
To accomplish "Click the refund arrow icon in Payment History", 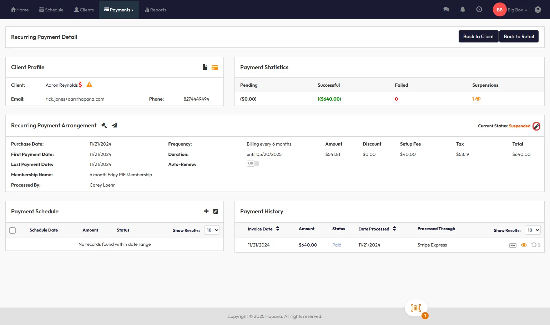I will pos(534,245).
